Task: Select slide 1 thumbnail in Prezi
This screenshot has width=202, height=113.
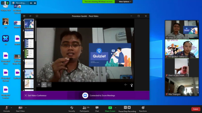Action: [x=29, y=24]
